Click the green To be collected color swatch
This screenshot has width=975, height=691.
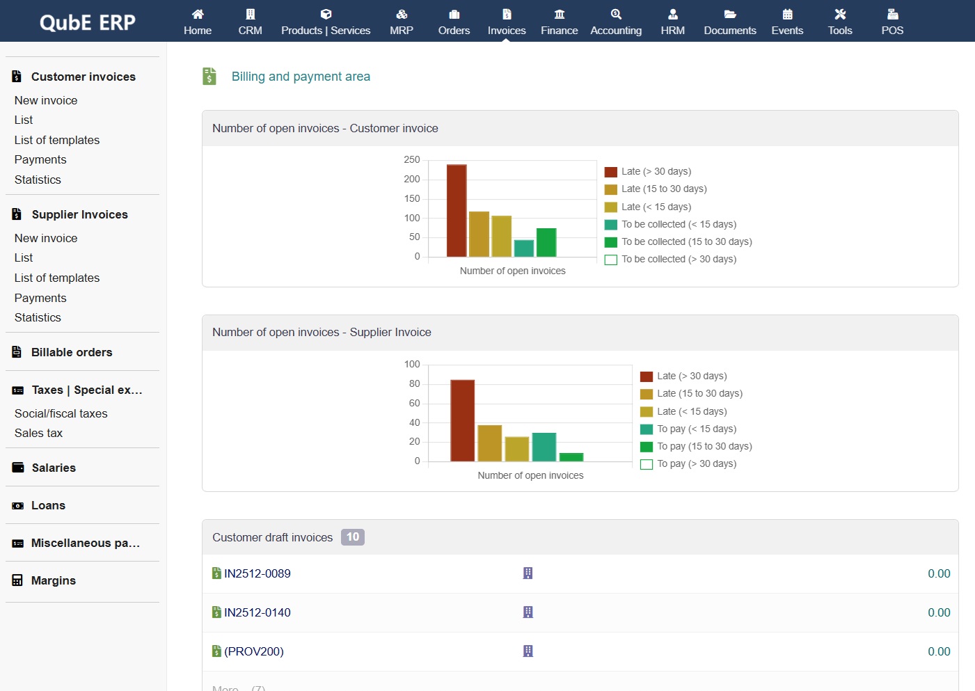(x=611, y=241)
